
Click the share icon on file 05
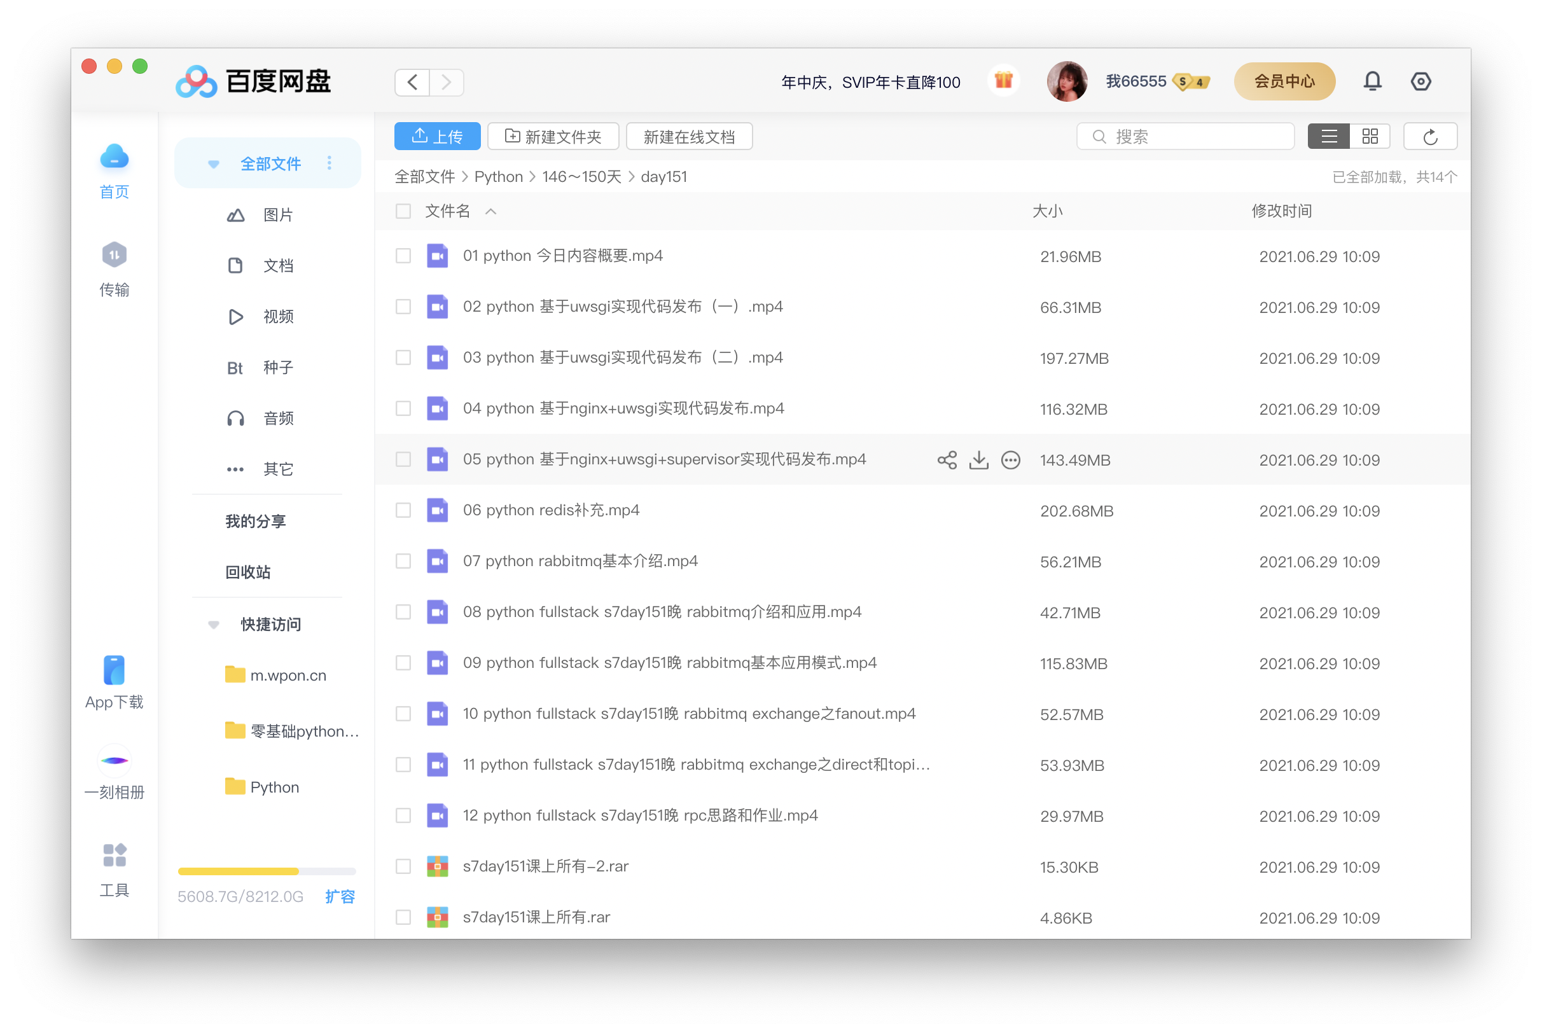tap(947, 460)
